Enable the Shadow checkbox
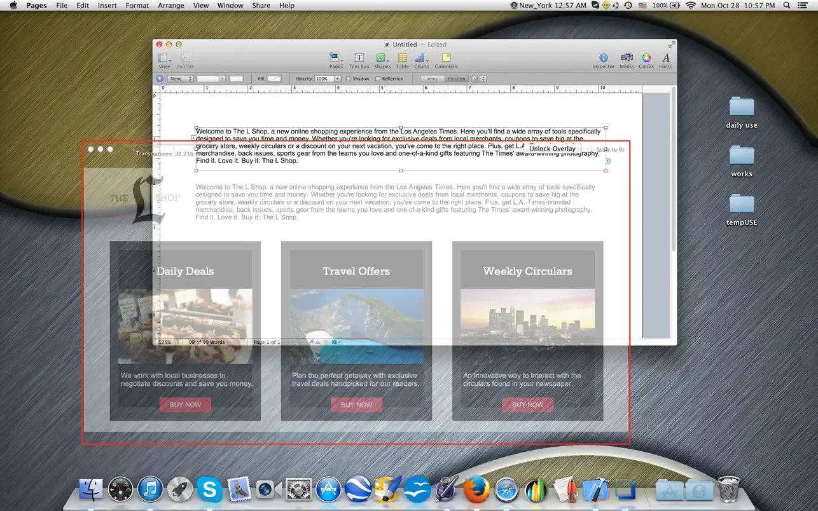The width and height of the screenshot is (818, 511). pyautogui.click(x=349, y=79)
